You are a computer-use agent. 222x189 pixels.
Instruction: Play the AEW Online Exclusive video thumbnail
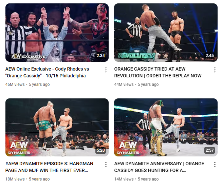tap(57, 33)
